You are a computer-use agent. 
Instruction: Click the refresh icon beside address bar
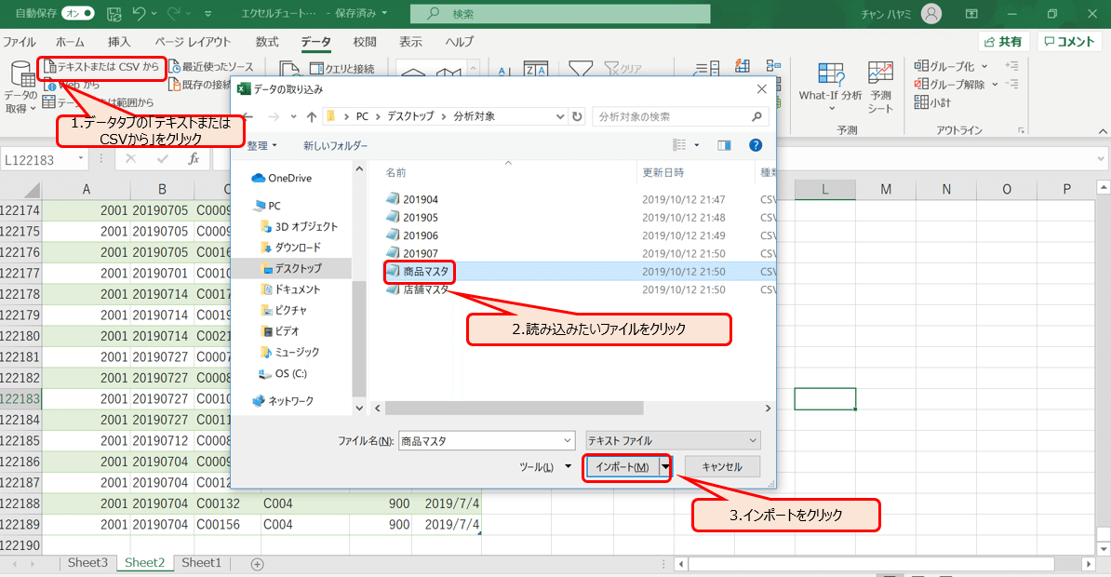click(578, 116)
